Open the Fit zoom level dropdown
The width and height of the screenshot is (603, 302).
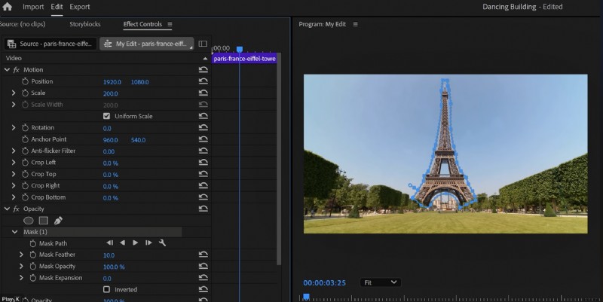381,282
